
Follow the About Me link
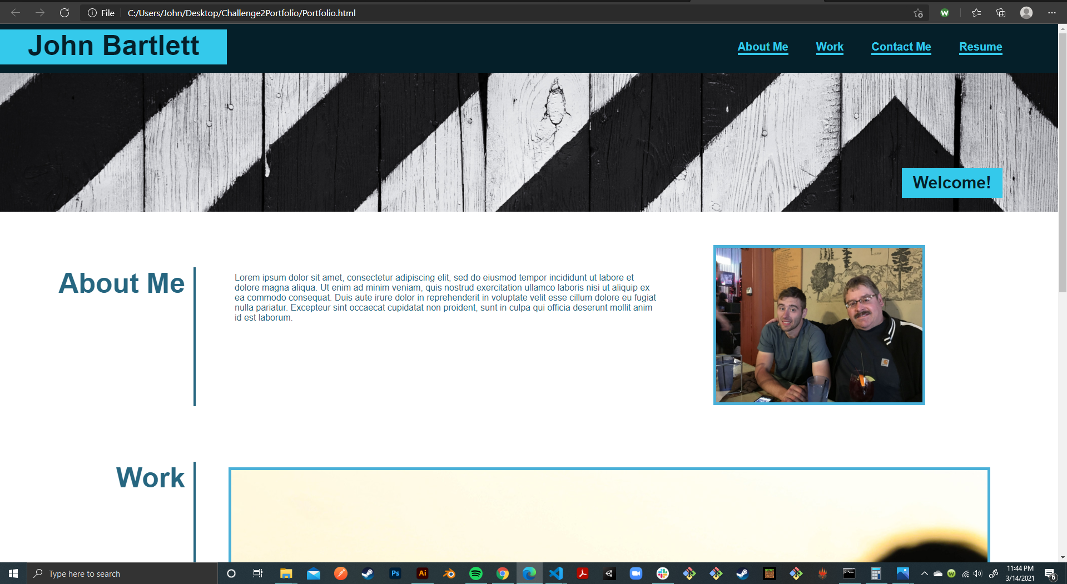(x=762, y=47)
